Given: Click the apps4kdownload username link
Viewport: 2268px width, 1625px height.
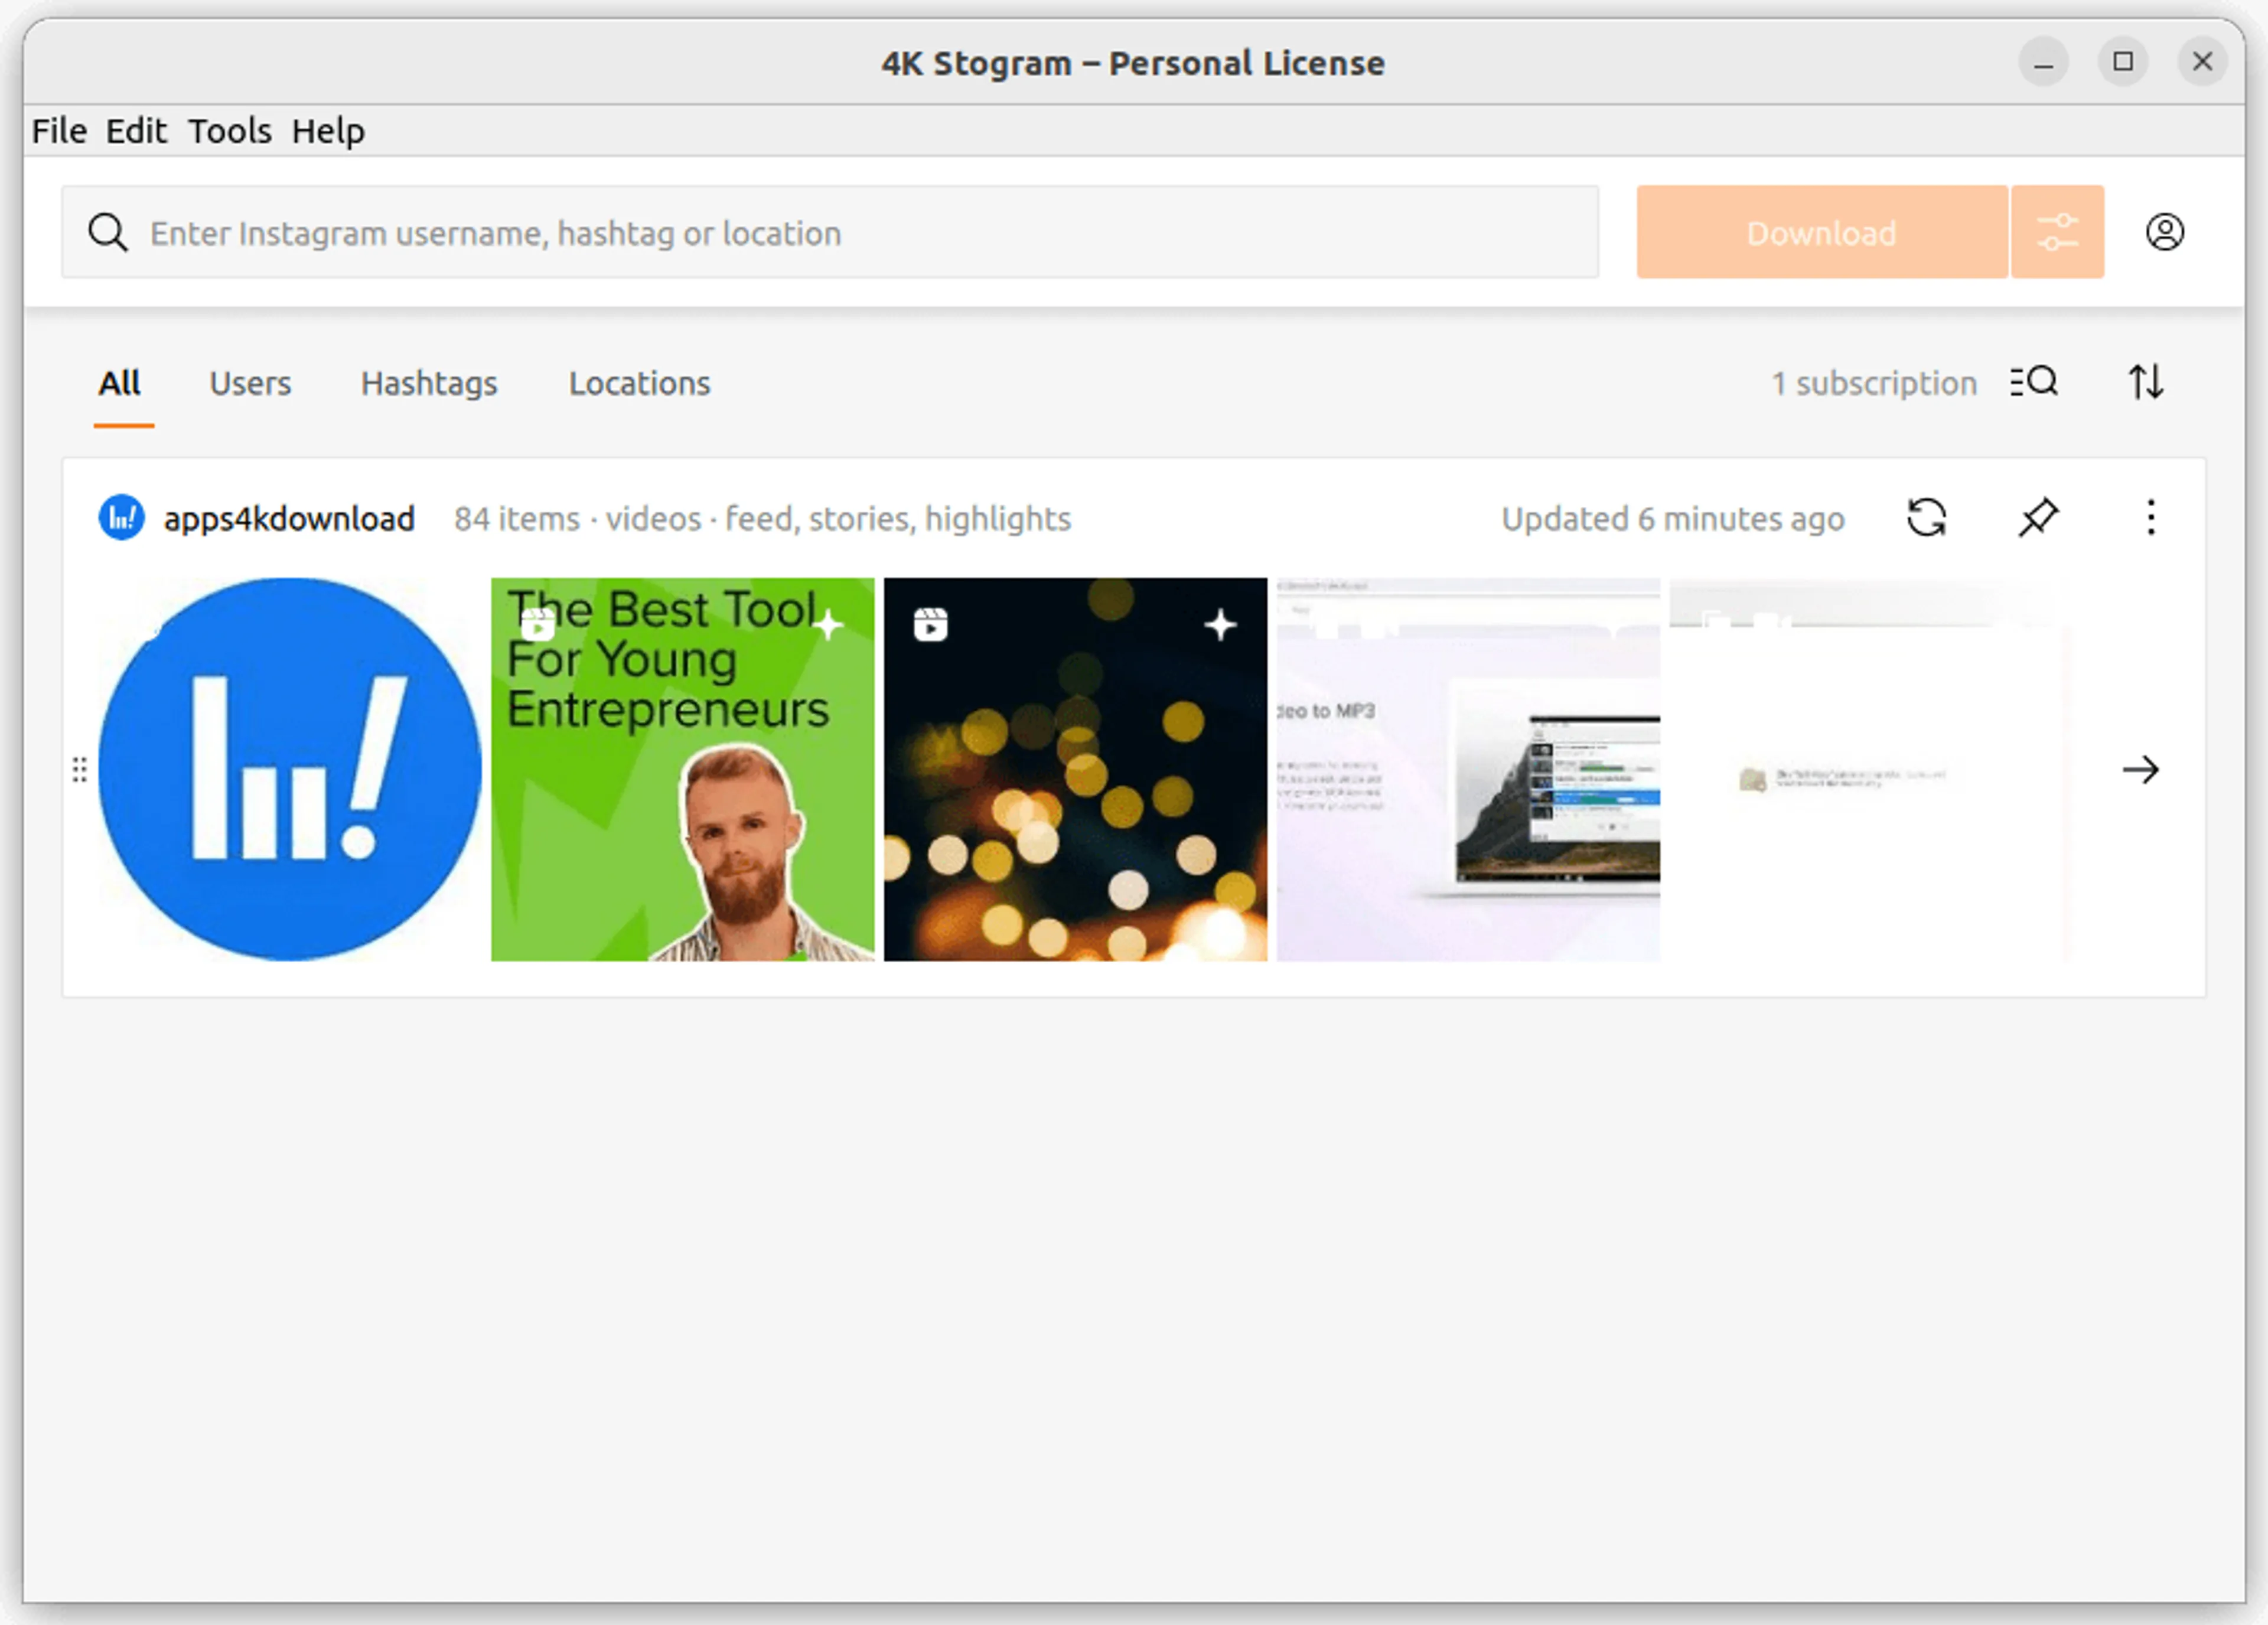Looking at the screenshot, I should tap(289, 519).
